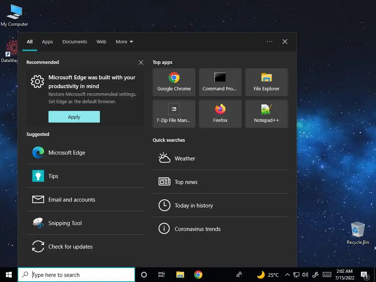Switch to the Web search tab
Viewport: 376px width, 282px height.
[101, 42]
